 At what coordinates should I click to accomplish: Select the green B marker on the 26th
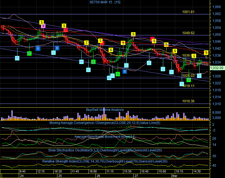tap(118, 74)
